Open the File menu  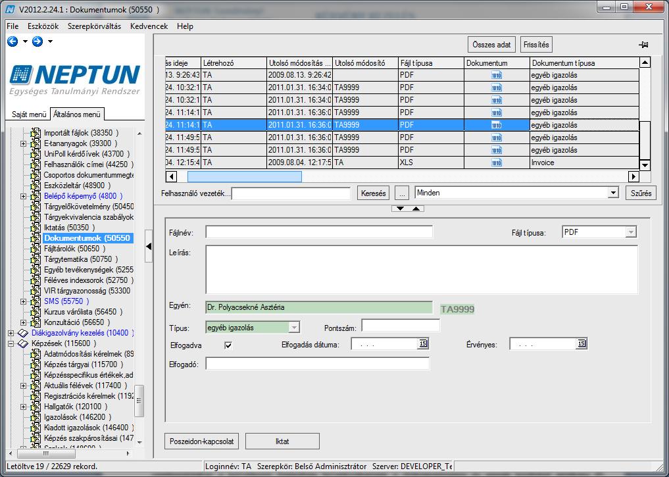[x=12, y=26]
